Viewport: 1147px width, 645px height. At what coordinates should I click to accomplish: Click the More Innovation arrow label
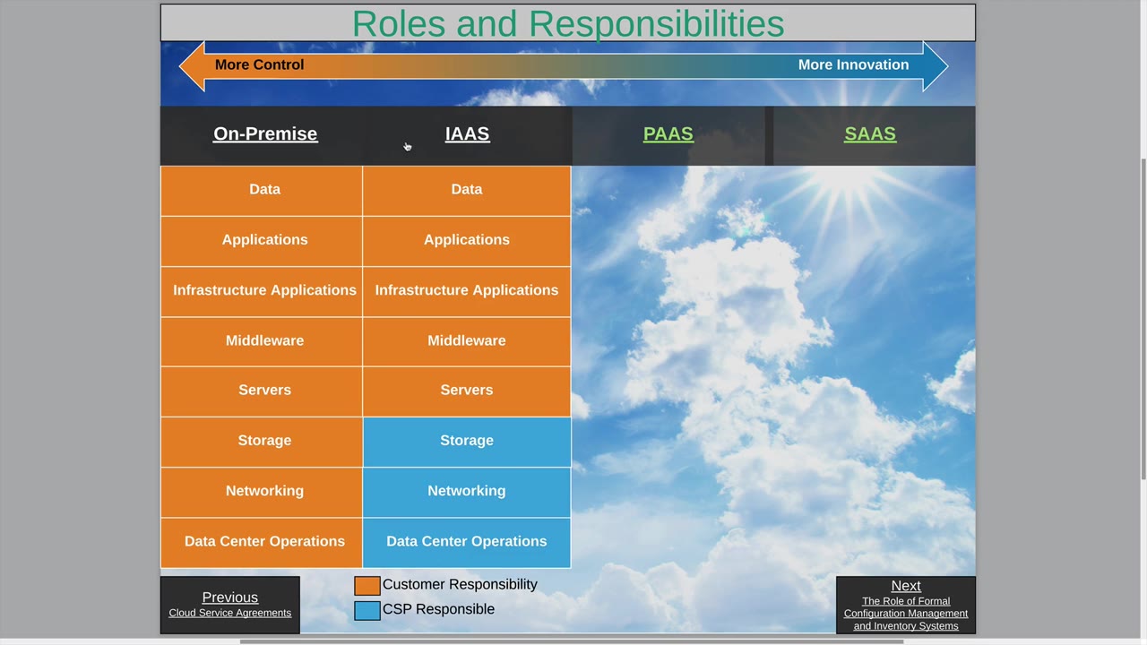point(853,64)
